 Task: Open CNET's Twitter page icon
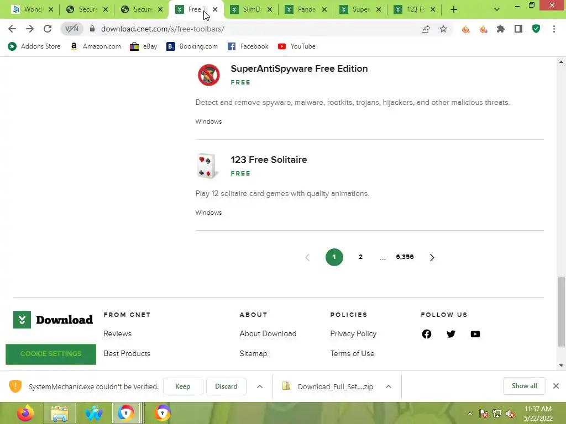451,334
